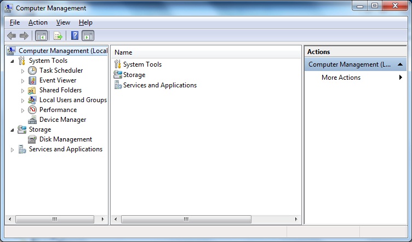
Task: Click the Back arrow toolbar button
Action: (x=12, y=36)
